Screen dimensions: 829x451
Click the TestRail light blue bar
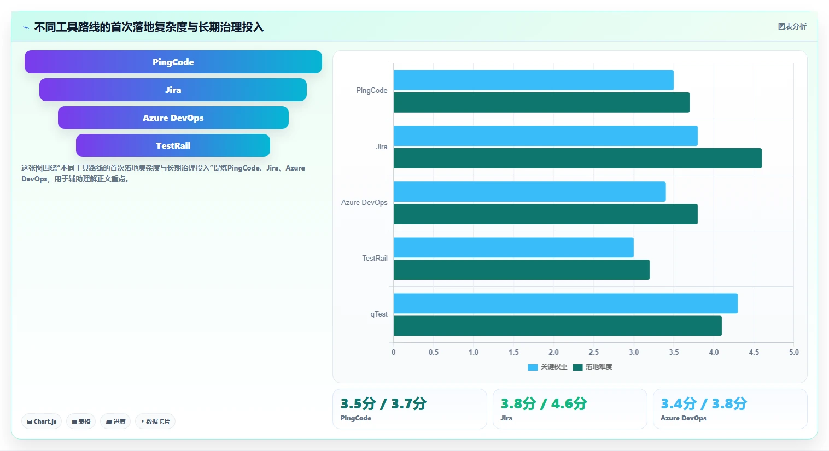(513, 248)
